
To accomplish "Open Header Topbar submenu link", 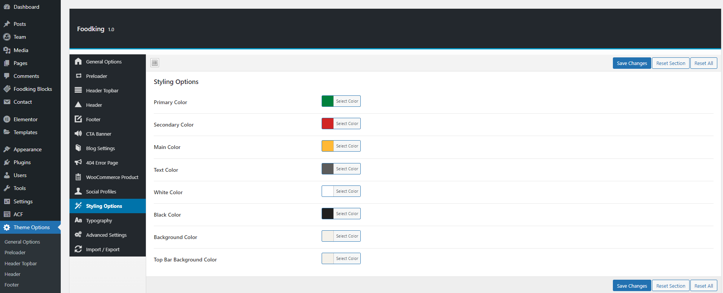I will pyautogui.click(x=21, y=264).
